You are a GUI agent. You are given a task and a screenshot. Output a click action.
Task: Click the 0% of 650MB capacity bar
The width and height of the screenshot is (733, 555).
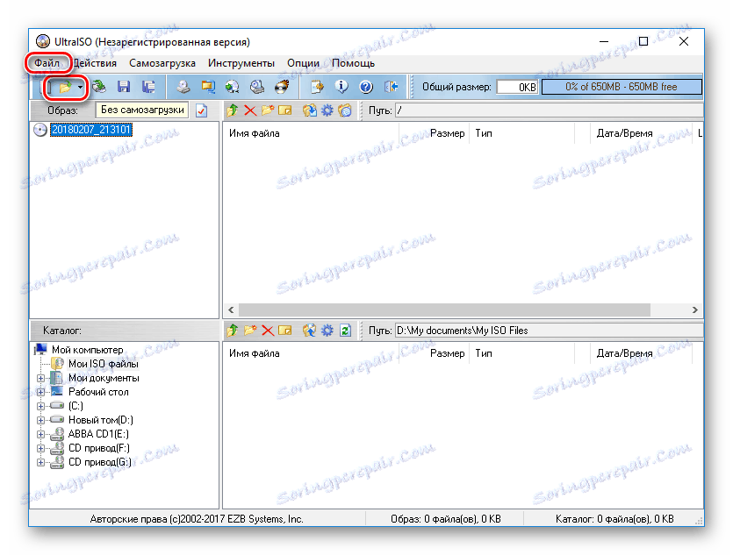click(622, 87)
